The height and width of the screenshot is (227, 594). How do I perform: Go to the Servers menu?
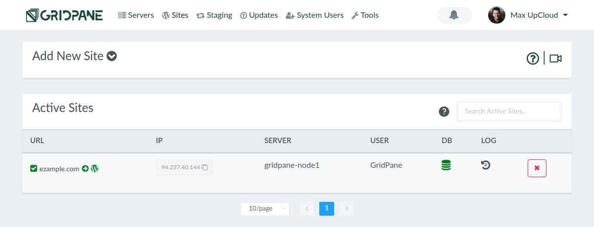136,15
